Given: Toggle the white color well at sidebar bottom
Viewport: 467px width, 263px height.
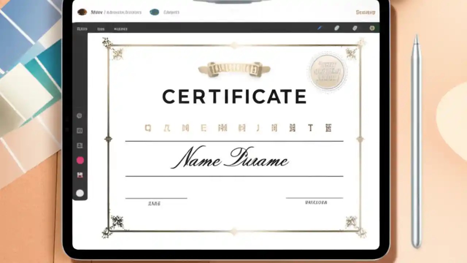Looking at the screenshot, I should pyautogui.click(x=80, y=193).
